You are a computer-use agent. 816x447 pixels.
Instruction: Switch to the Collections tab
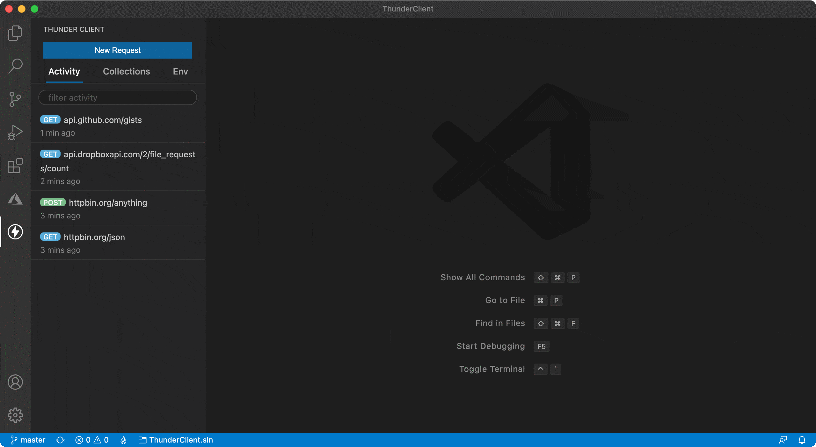(x=126, y=71)
